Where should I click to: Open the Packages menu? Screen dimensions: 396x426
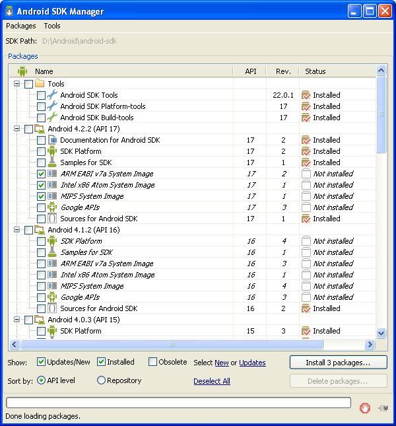pos(21,26)
